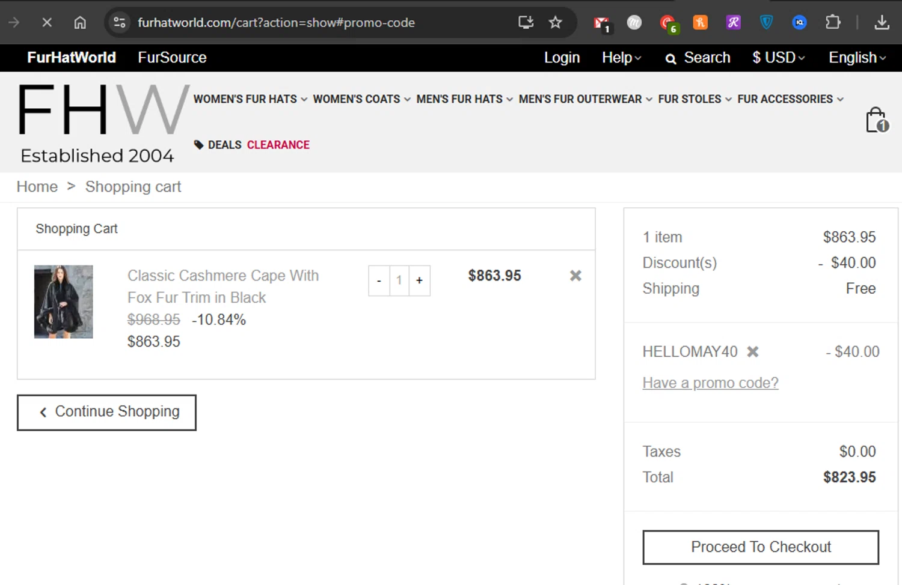
Task: Click Continue Shopping button
Action: (x=106, y=413)
